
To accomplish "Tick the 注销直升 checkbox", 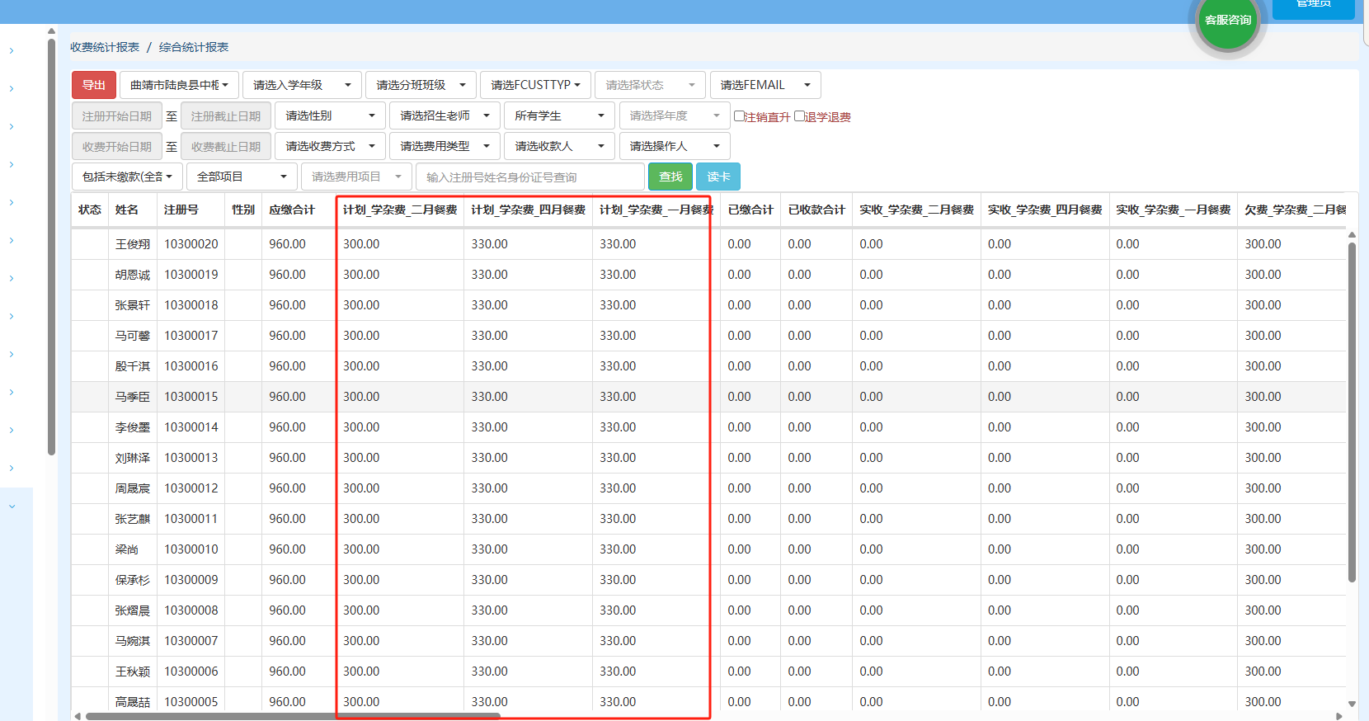I will 739,116.
